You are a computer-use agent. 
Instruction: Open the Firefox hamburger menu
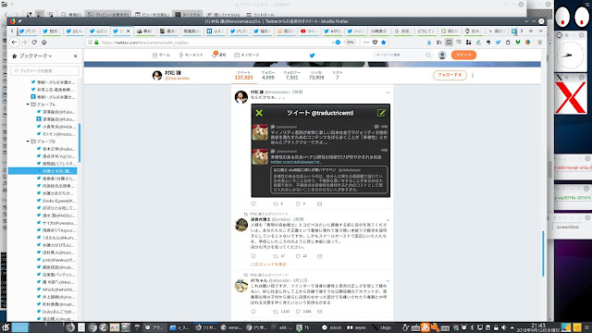(540, 43)
